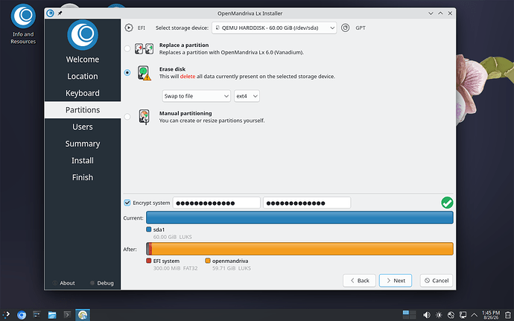Go to the Location step in sidebar

pyautogui.click(x=83, y=76)
